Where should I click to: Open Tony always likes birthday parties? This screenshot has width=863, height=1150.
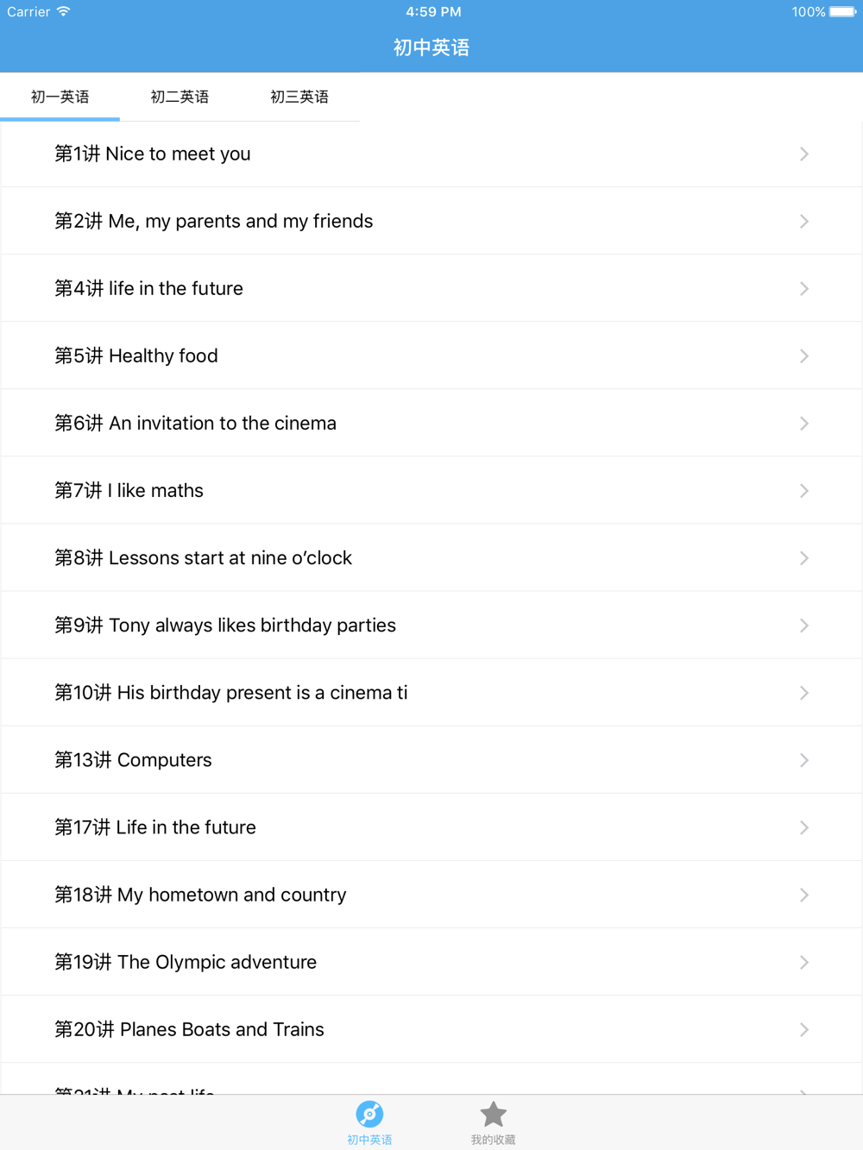click(x=225, y=625)
